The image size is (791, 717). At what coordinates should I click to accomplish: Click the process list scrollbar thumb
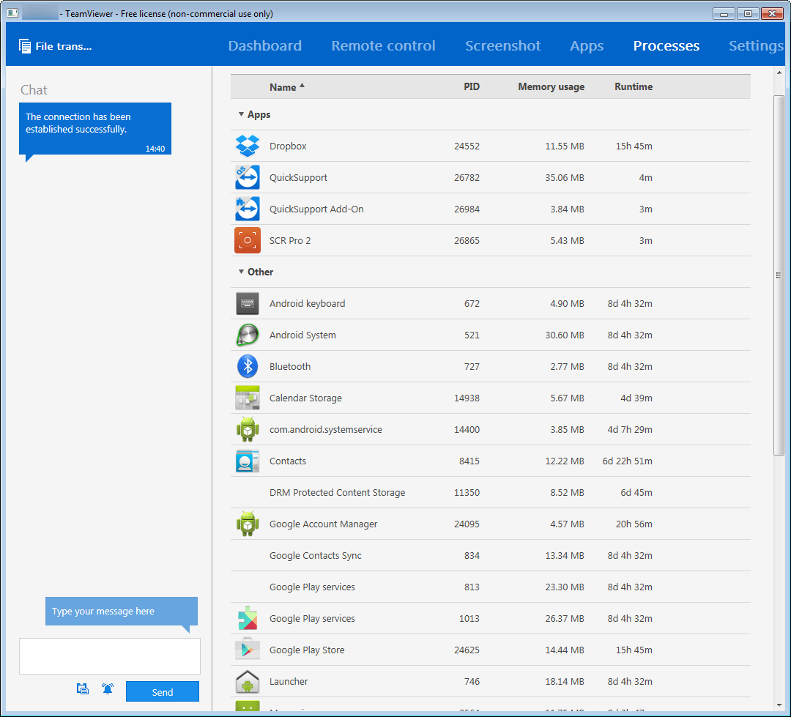tap(779, 275)
